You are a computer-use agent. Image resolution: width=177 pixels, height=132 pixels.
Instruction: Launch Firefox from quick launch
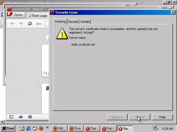tap(41, 128)
